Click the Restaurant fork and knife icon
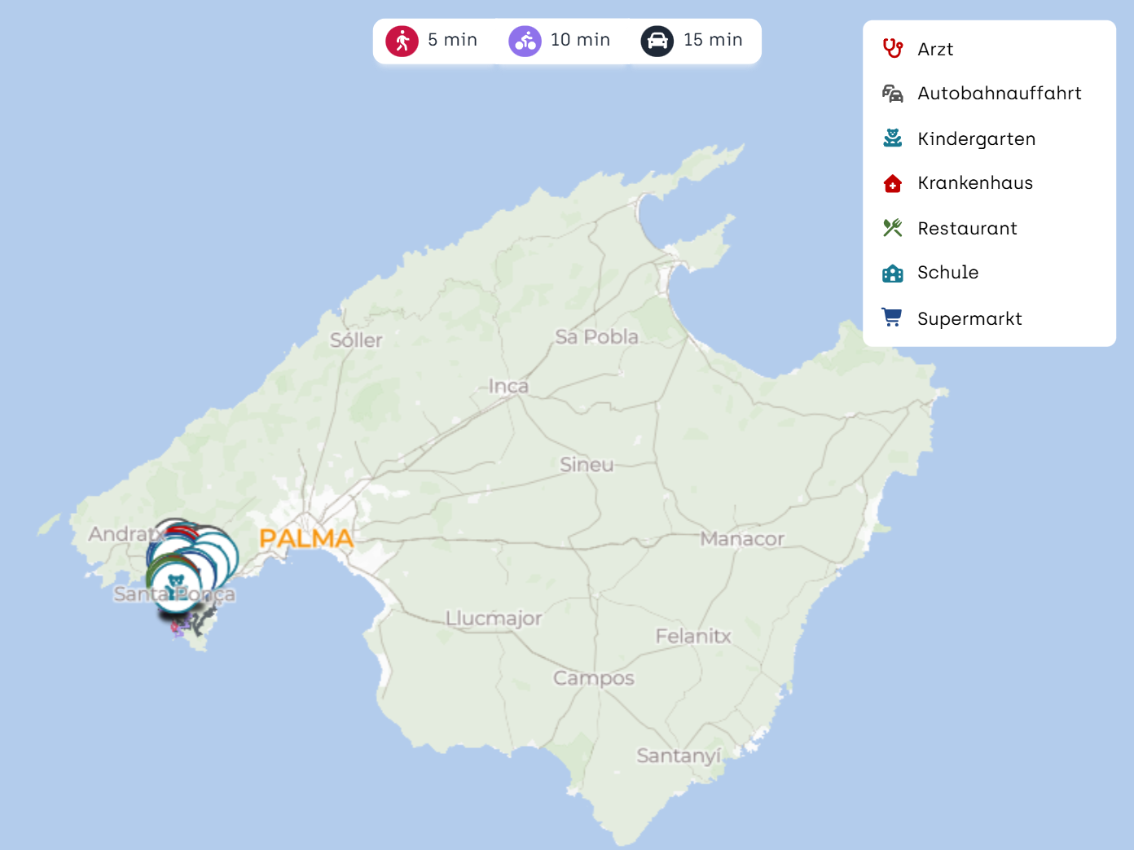 (893, 228)
